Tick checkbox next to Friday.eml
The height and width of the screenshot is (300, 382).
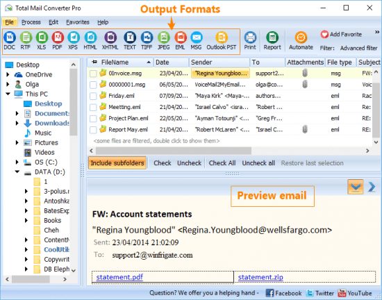[93, 96]
